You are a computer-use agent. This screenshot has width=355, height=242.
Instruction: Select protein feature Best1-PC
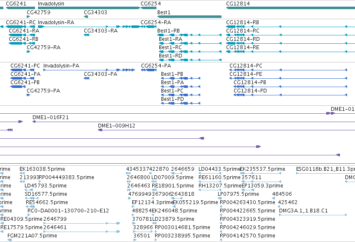tap(172, 91)
